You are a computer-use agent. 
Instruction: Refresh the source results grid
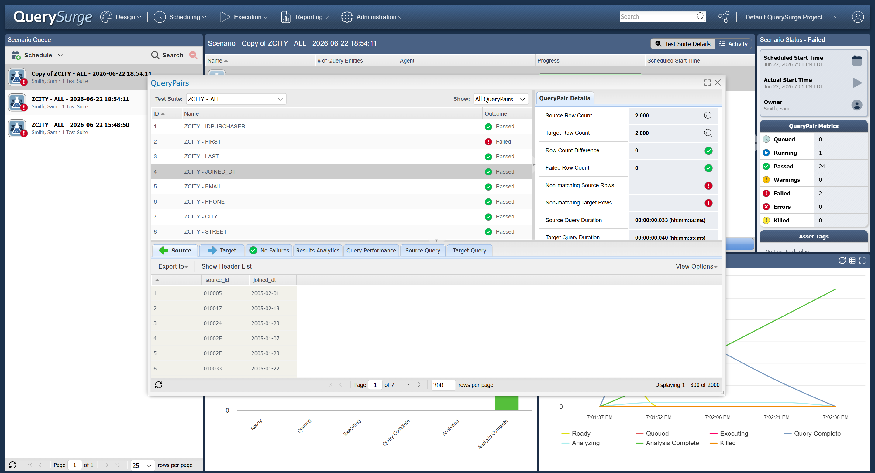tap(159, 384)
